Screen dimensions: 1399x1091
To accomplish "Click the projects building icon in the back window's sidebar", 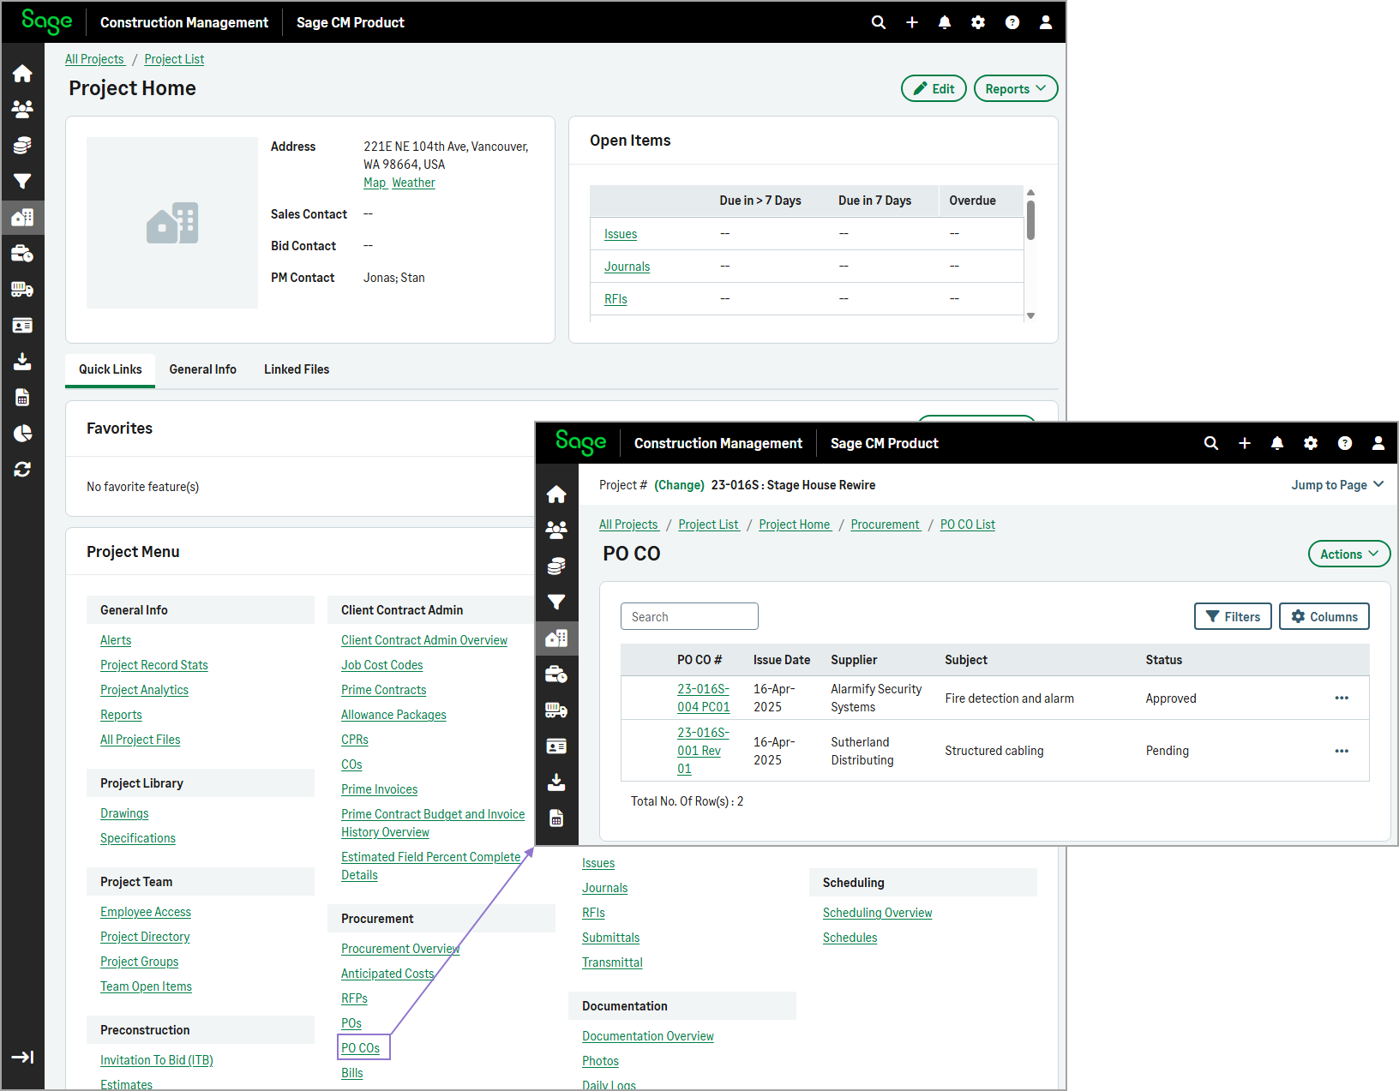I will coord(22,217).
